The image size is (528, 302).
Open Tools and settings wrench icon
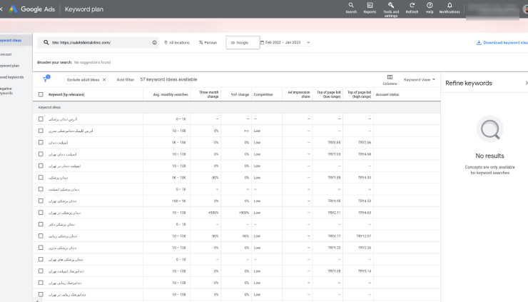[391, 5]
